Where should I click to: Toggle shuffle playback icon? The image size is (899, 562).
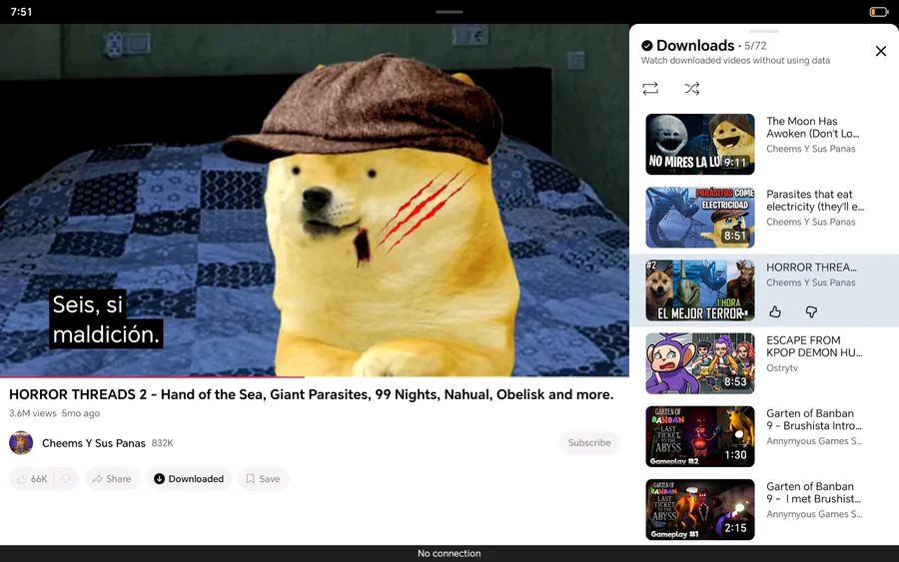point(691,88)
